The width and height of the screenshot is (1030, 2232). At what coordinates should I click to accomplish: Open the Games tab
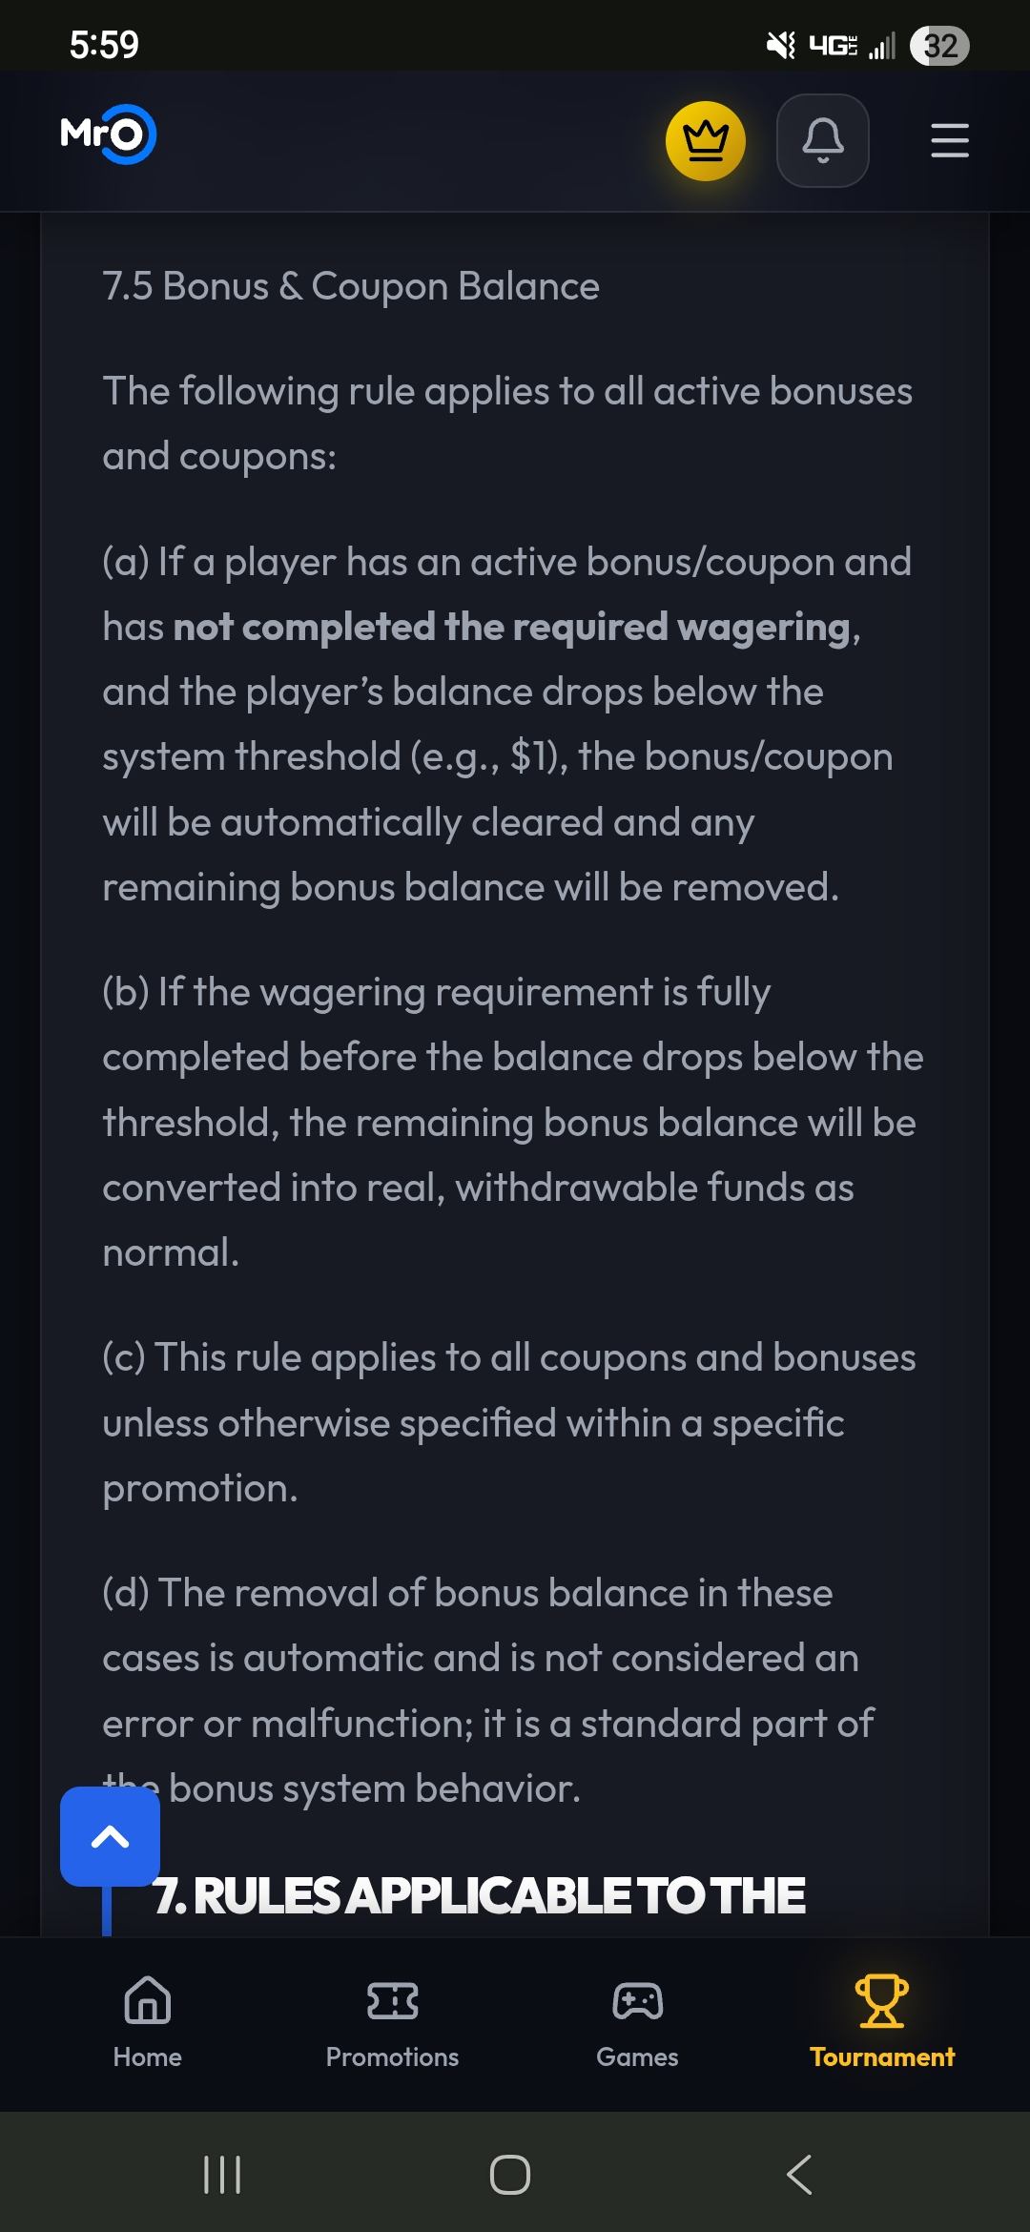637,2022
